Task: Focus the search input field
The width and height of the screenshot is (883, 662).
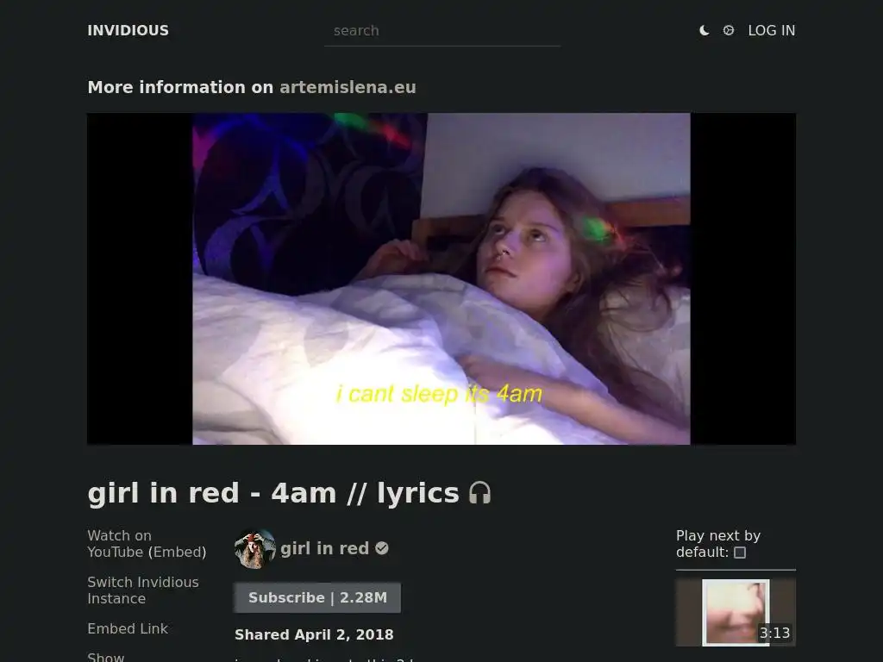Action: click(x=442, y=31)
